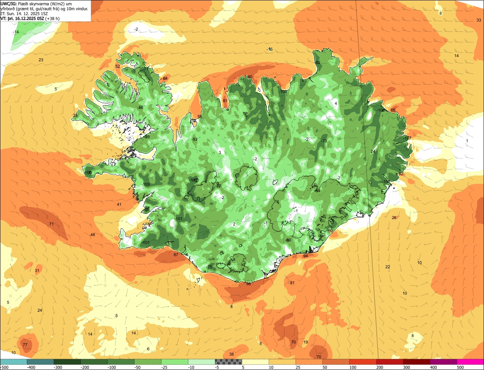Click the map value '109' on the Snæfellsnes peninsula
The width and height of the screenshot is (484, 370).
(146, 185)
